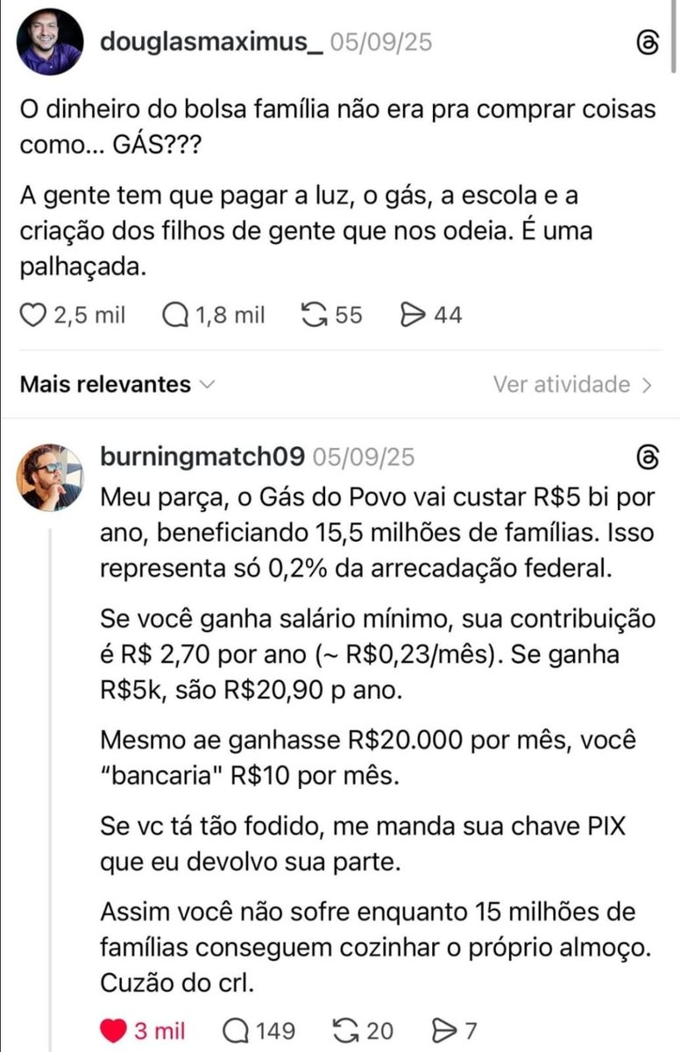Click the 05/09/25 date on the main post
Viewport: 680px width, 1052px height.
tap(380, 41)
